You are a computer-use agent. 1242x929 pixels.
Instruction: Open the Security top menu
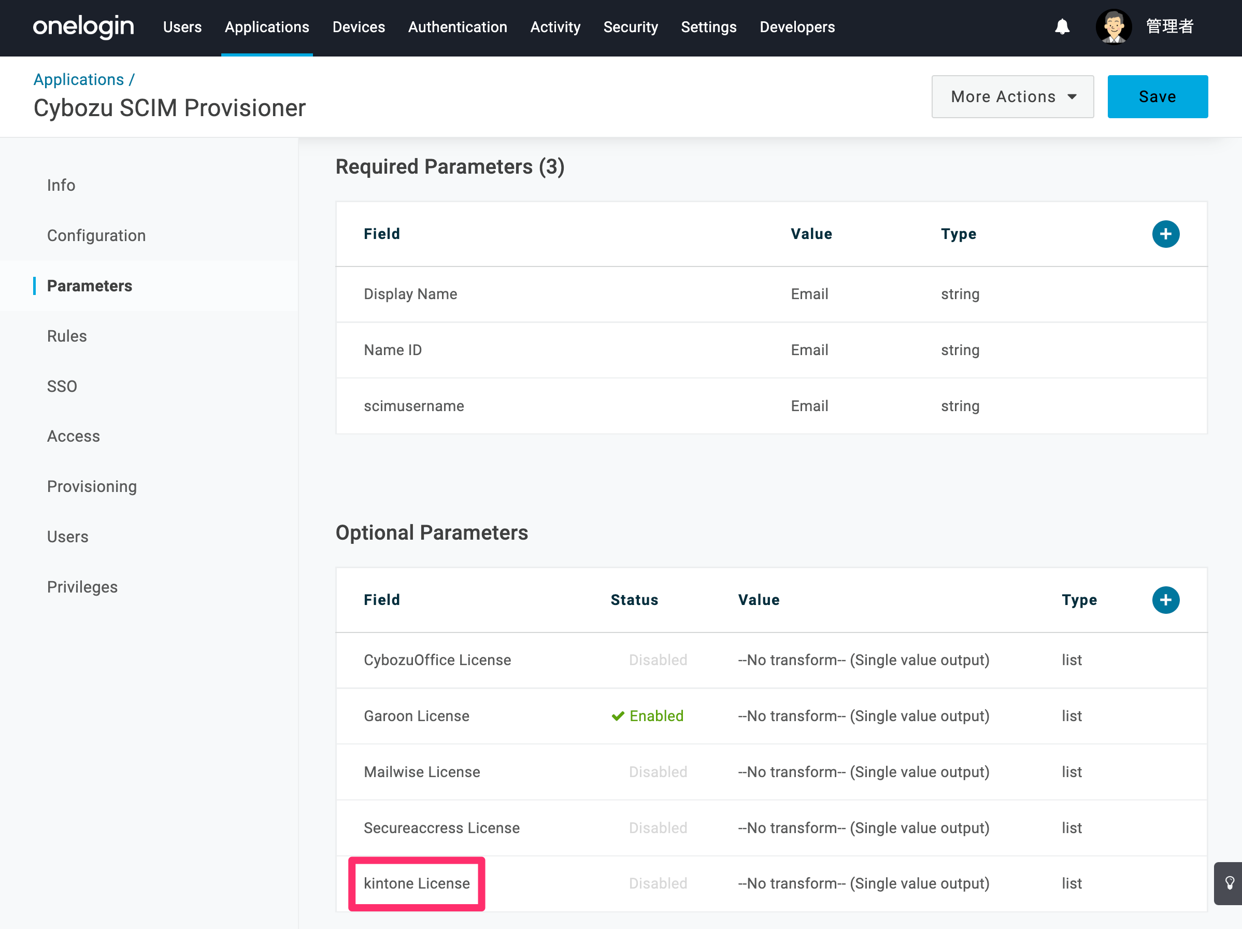click(x=630, y=27)
